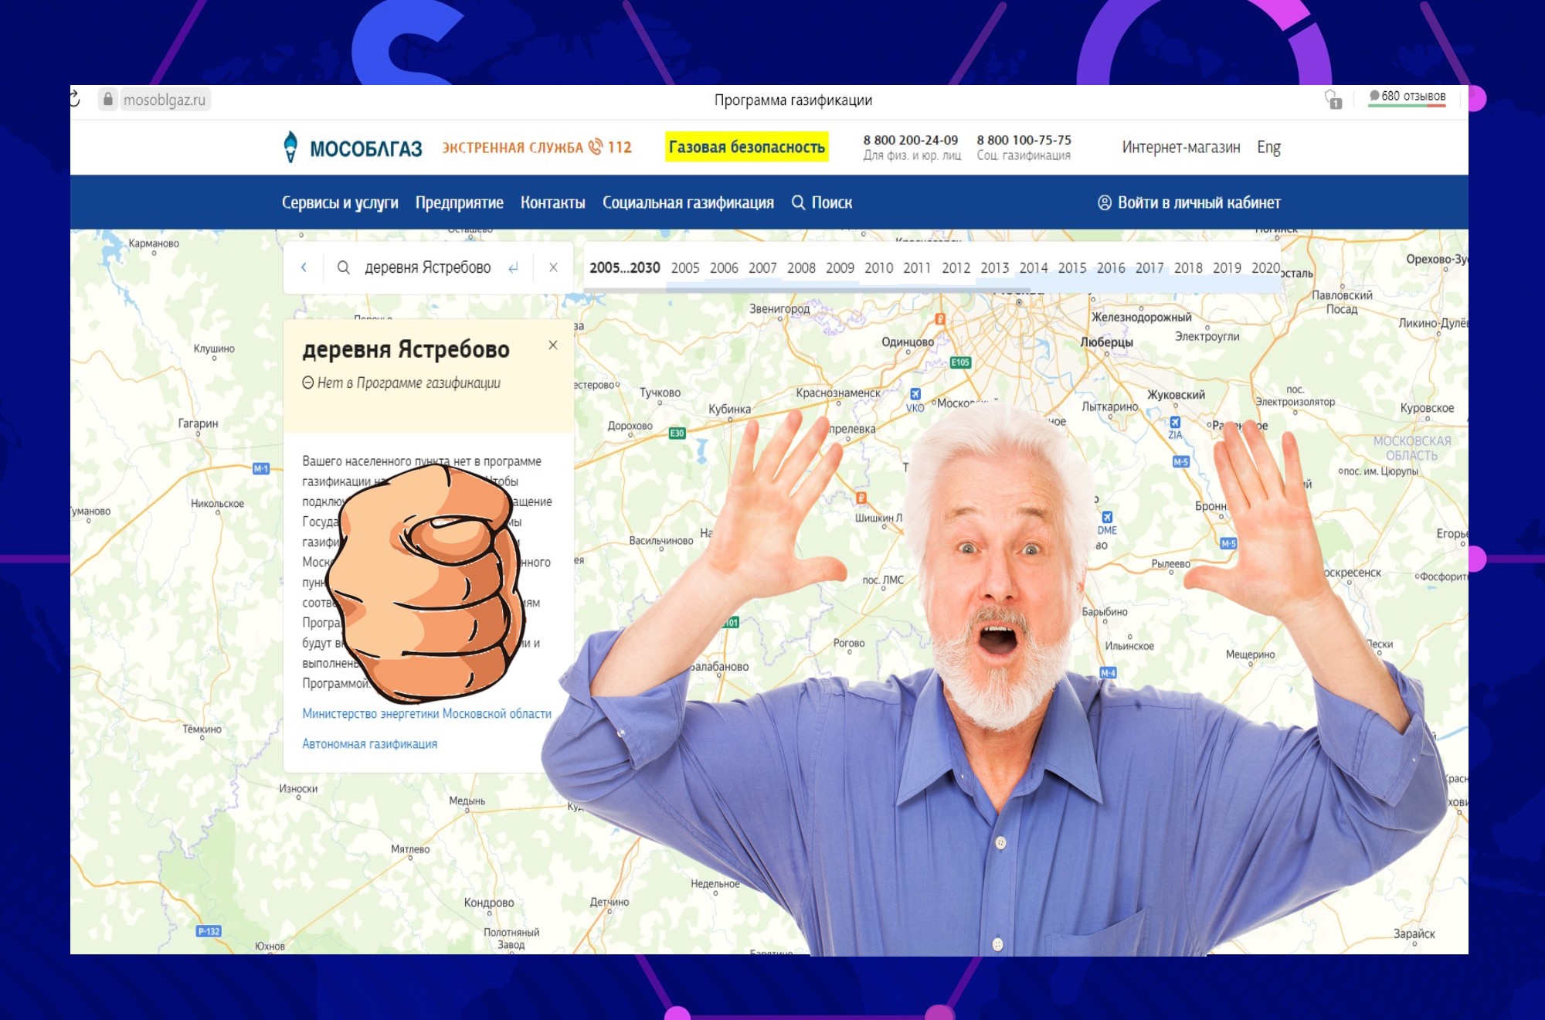Select year 2008 tab
The height and width of the screenshot is (1020, 1545).
pyautogui.click(x=801, y=267)
